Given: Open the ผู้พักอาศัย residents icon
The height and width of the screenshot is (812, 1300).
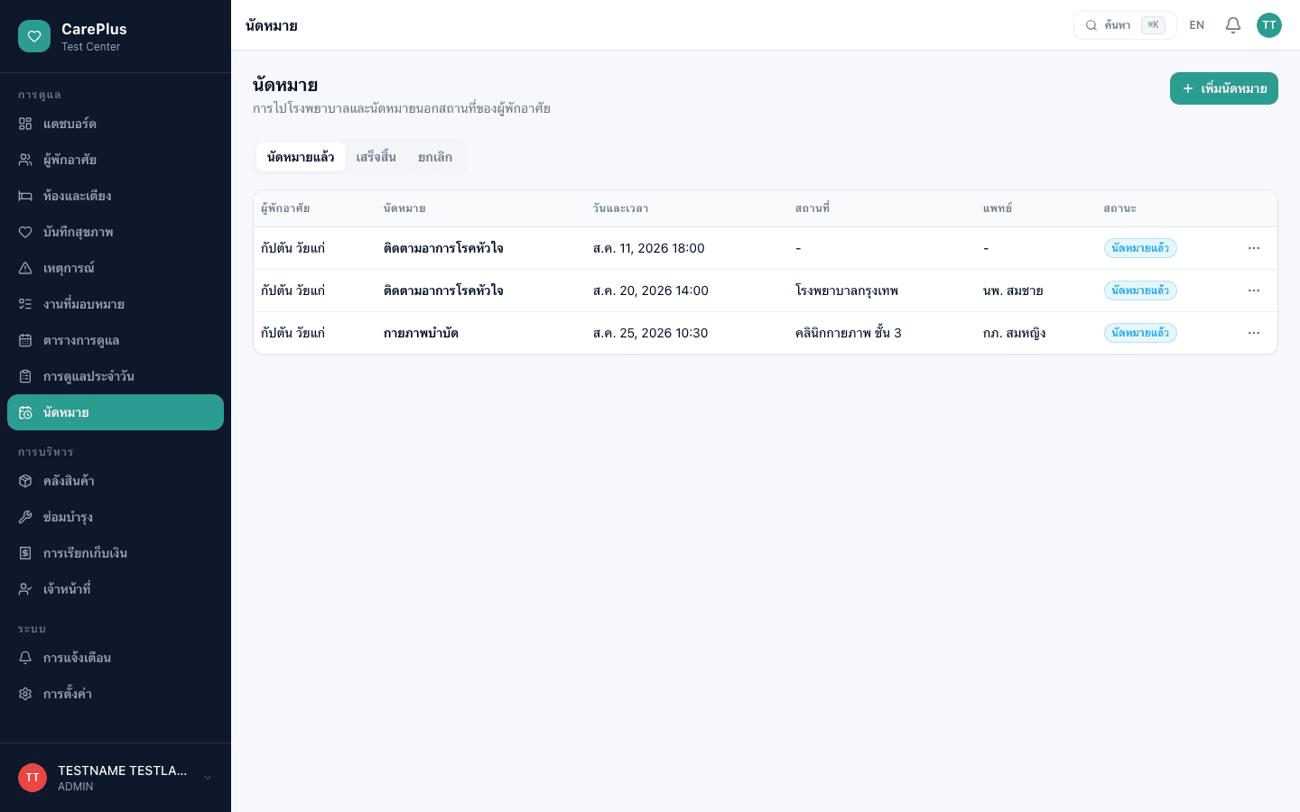Looking at the screenshot, I should click(x=25, y=160).
